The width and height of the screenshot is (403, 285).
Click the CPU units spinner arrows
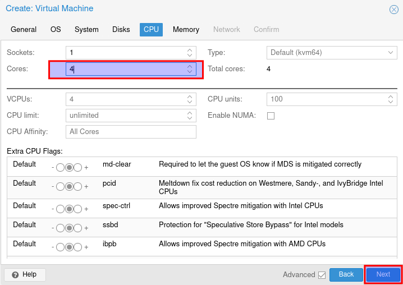coord(391,99)
